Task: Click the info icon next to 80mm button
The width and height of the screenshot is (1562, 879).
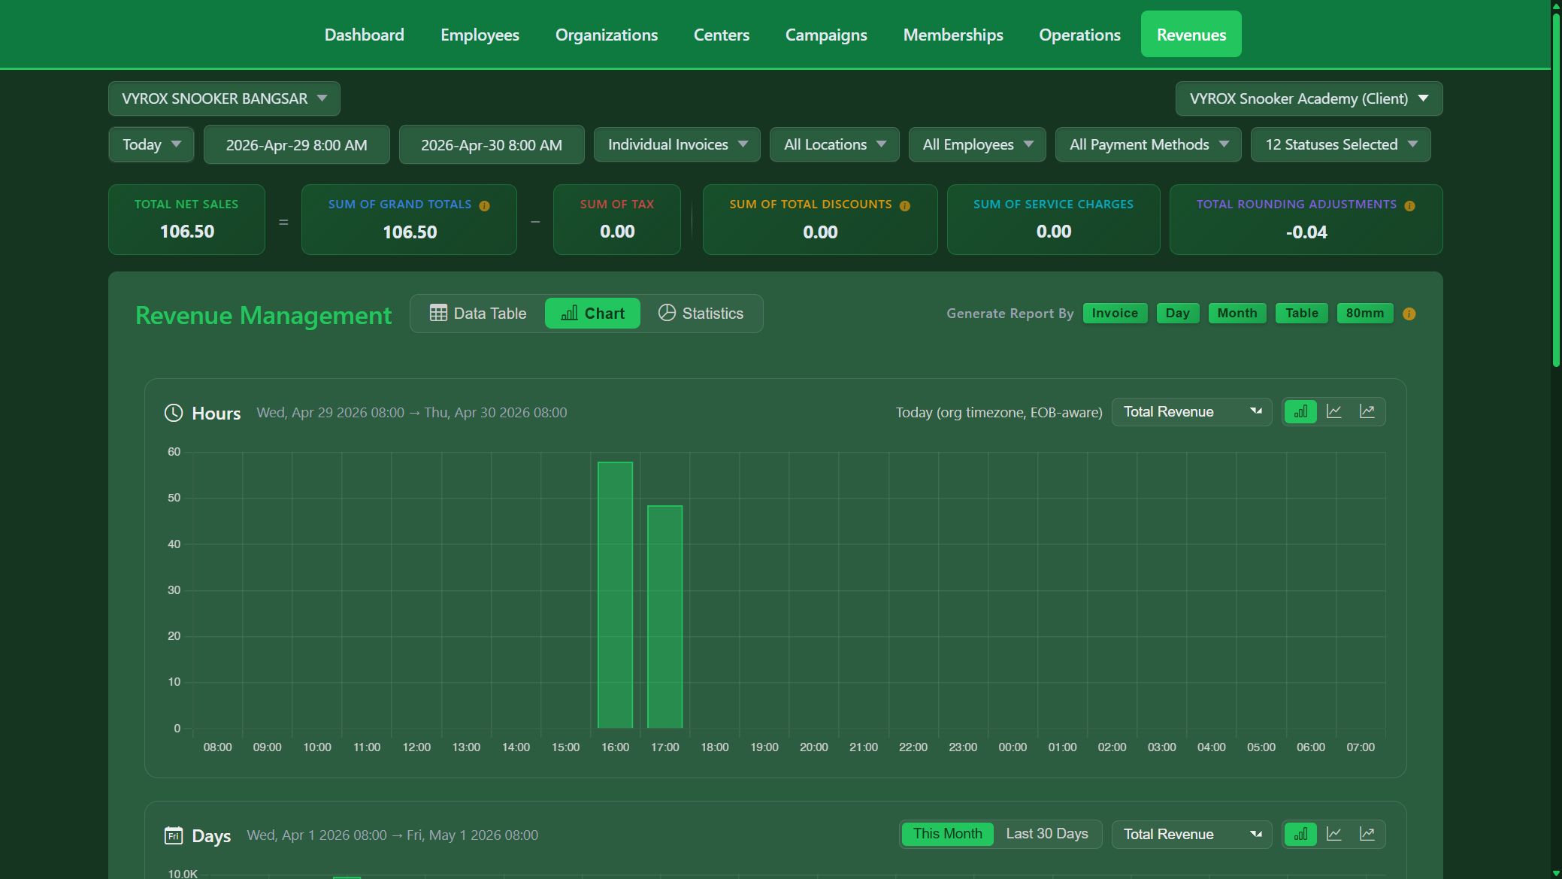Action: (1409, 314)
